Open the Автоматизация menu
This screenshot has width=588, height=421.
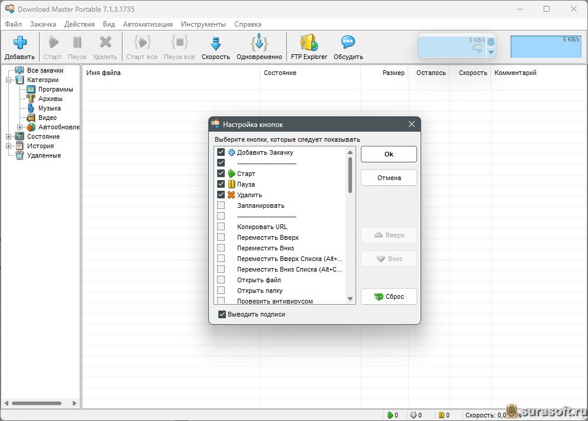[x=148, y=24]
